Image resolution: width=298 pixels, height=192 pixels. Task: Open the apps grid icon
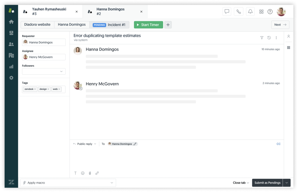tap(262, 11)
